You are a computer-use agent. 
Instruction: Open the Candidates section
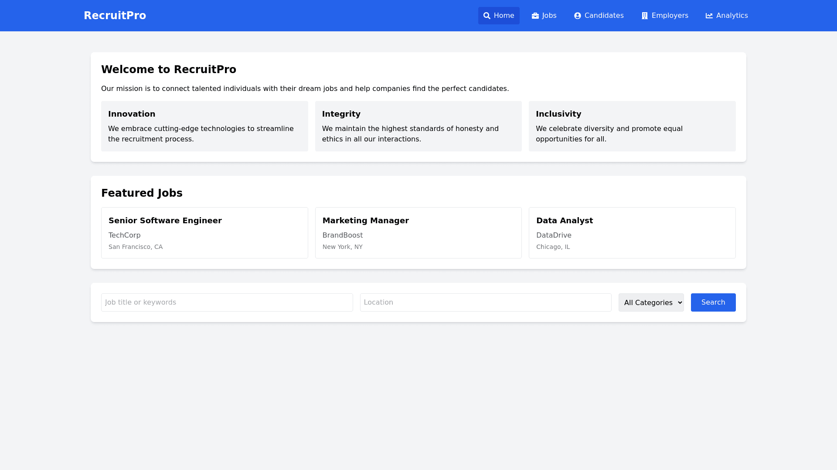(599, 16)
